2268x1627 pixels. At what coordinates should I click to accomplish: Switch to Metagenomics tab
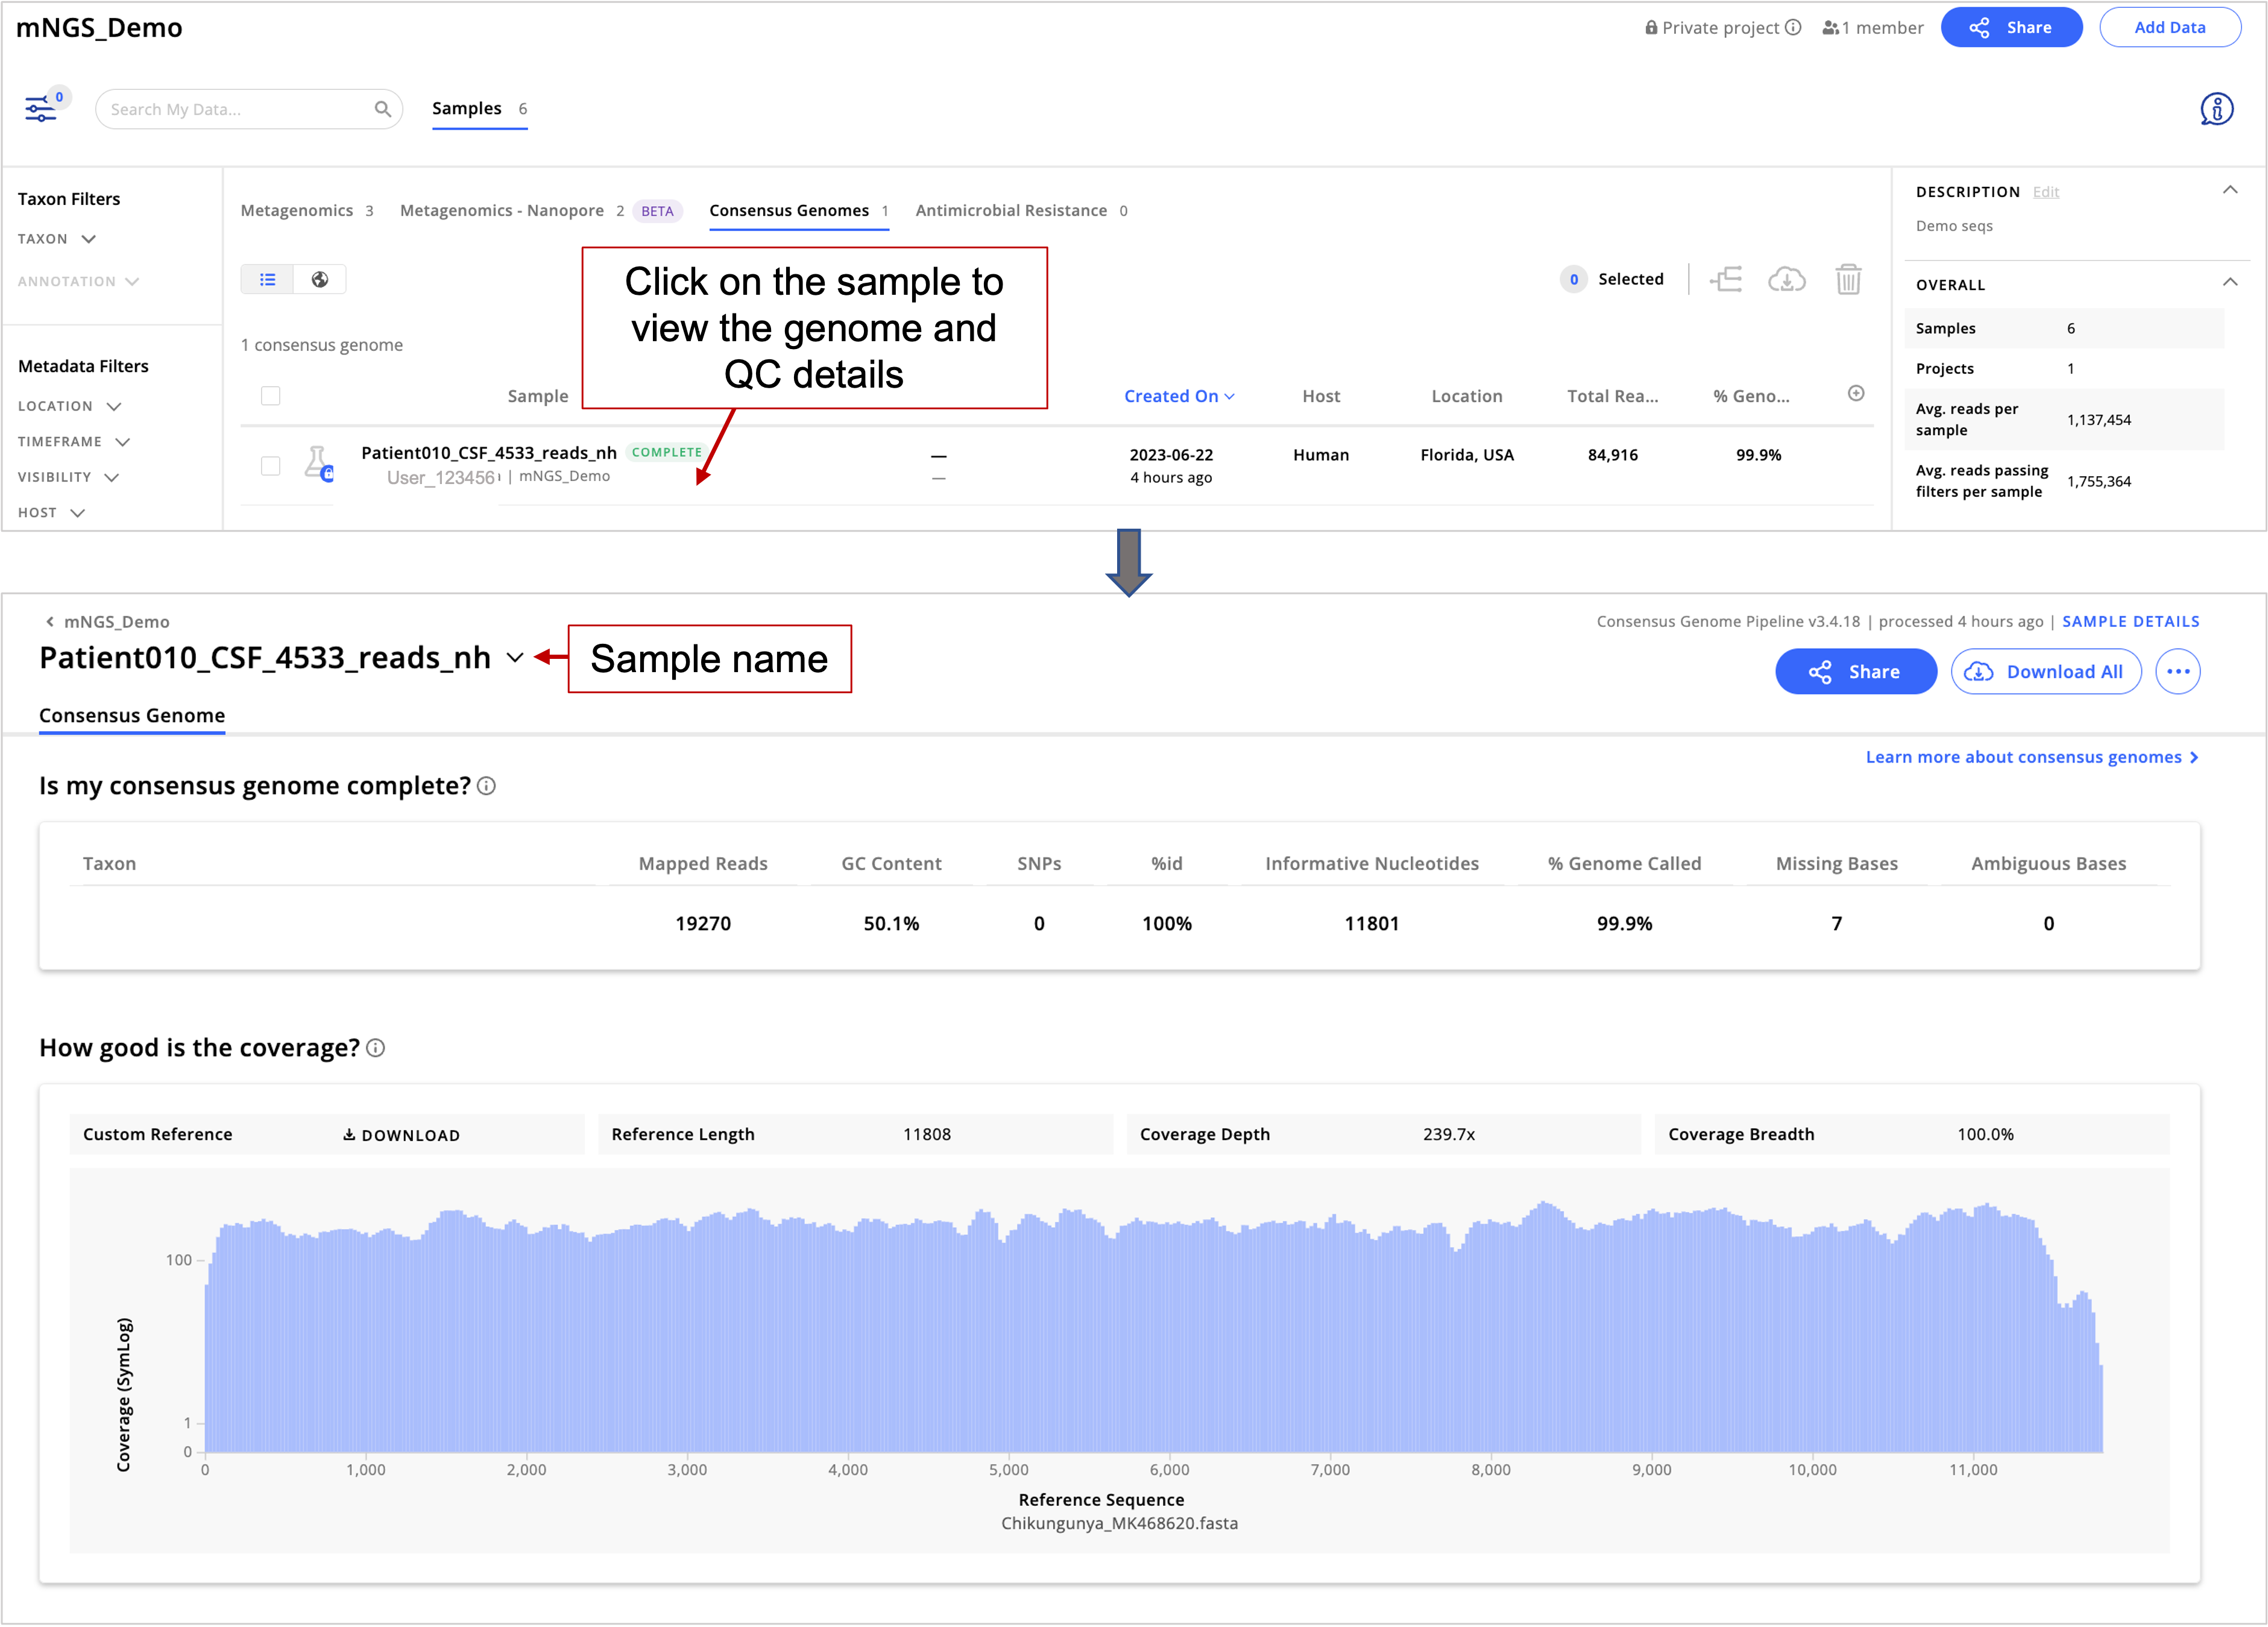coord(306,210)
